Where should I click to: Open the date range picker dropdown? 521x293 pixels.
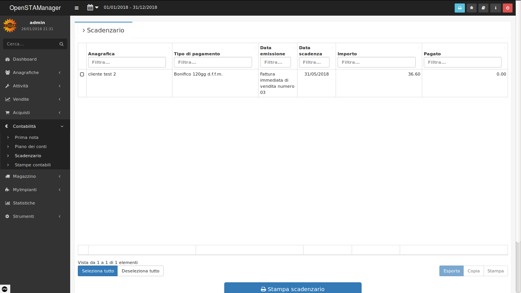[92, 7]
